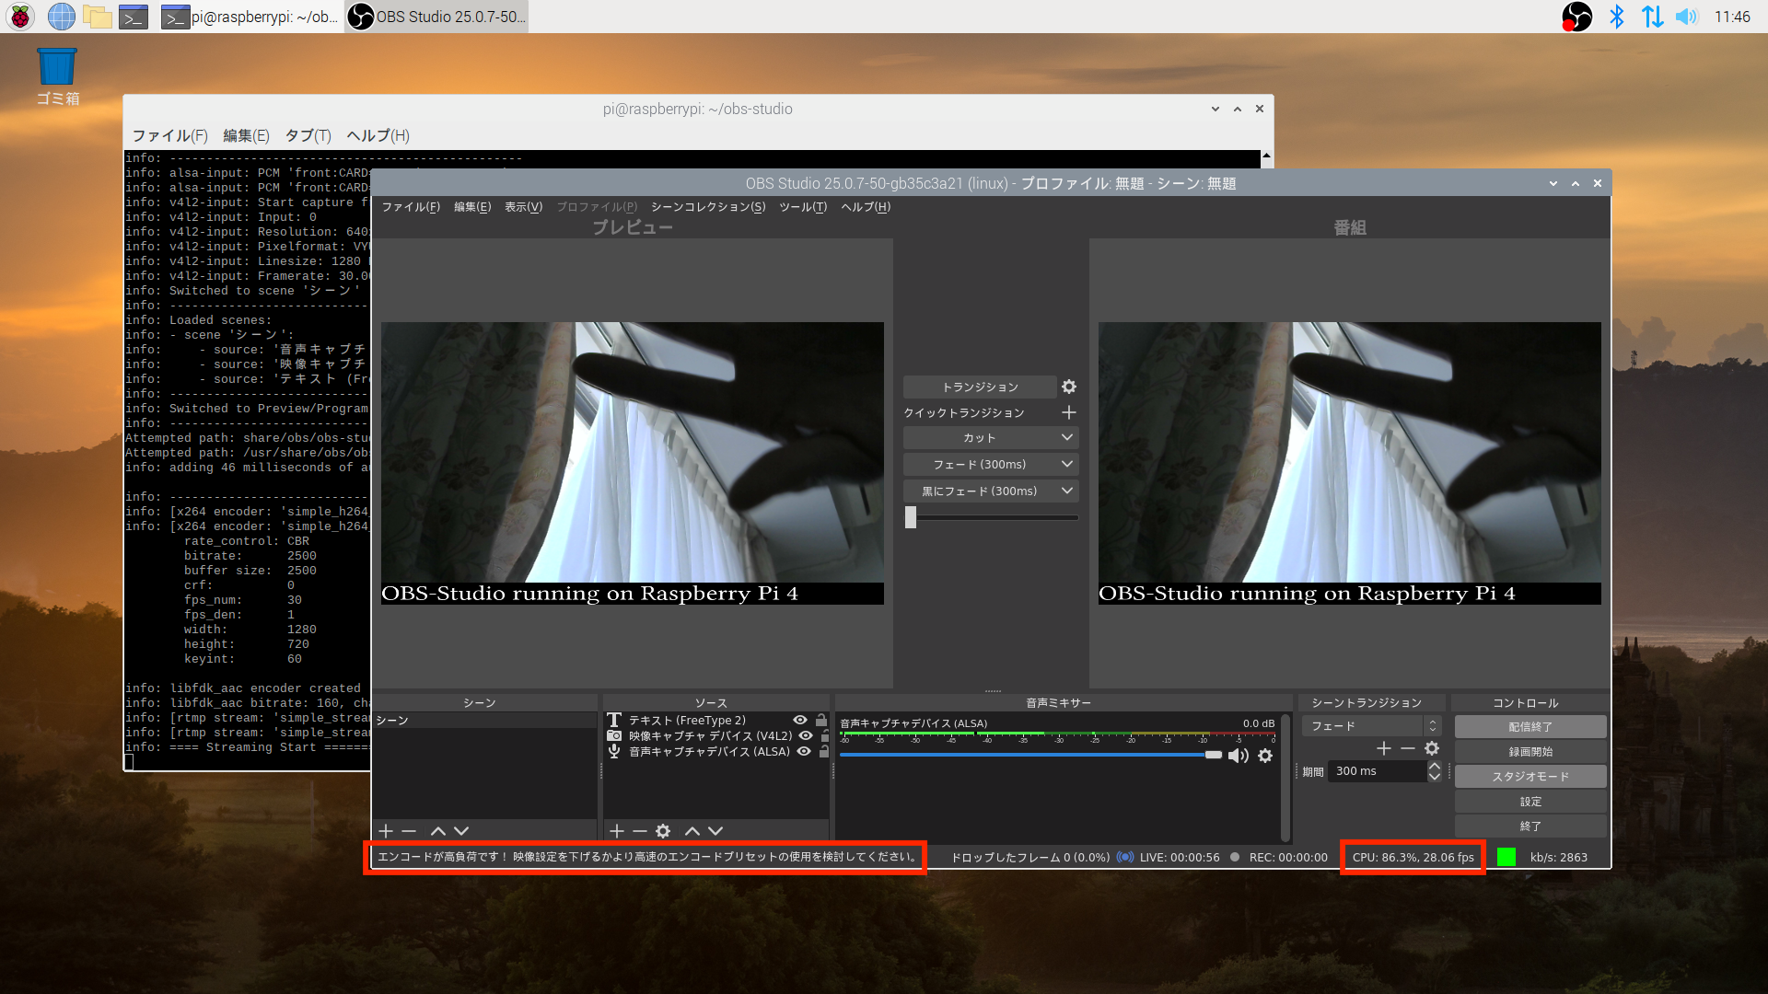Open the File menu in OBS Studio
Image resolution: width=1768 pixels, height=994 pixels.
(411, 207)
